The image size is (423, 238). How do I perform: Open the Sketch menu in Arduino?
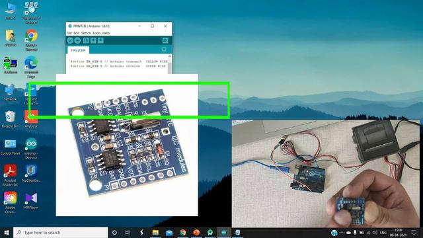86,33
